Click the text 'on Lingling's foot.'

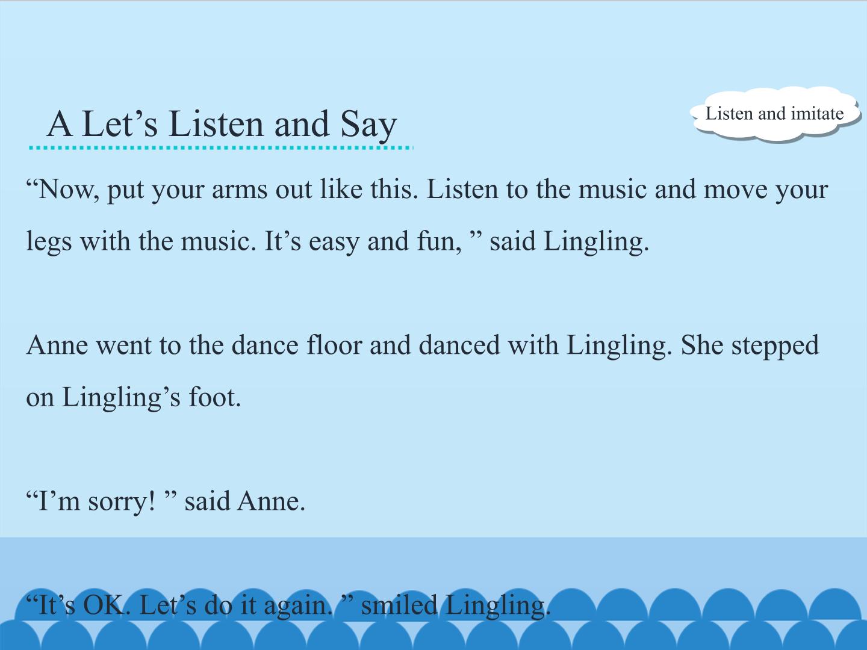[x=134, y=397]
